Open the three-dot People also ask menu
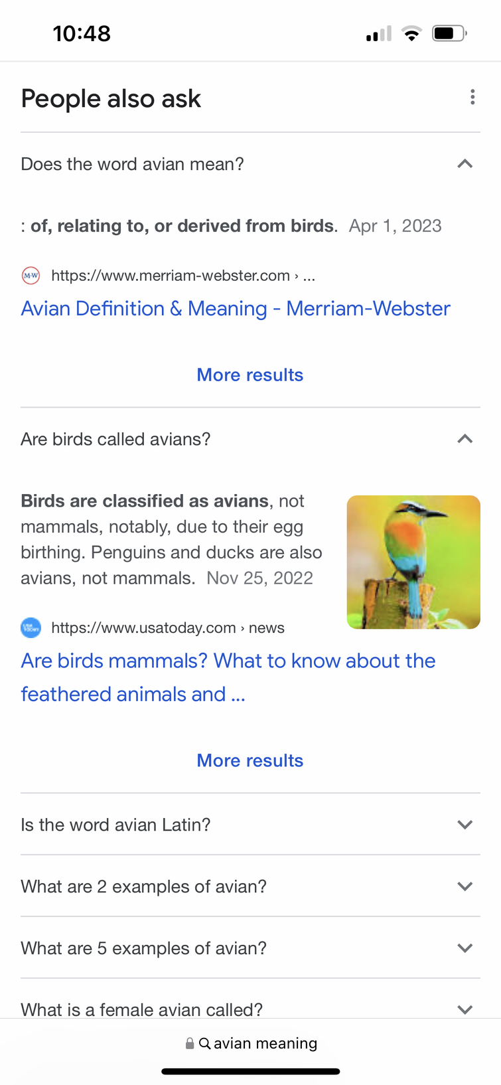This screenshot has height=1085, width=501. pos(472,98)
